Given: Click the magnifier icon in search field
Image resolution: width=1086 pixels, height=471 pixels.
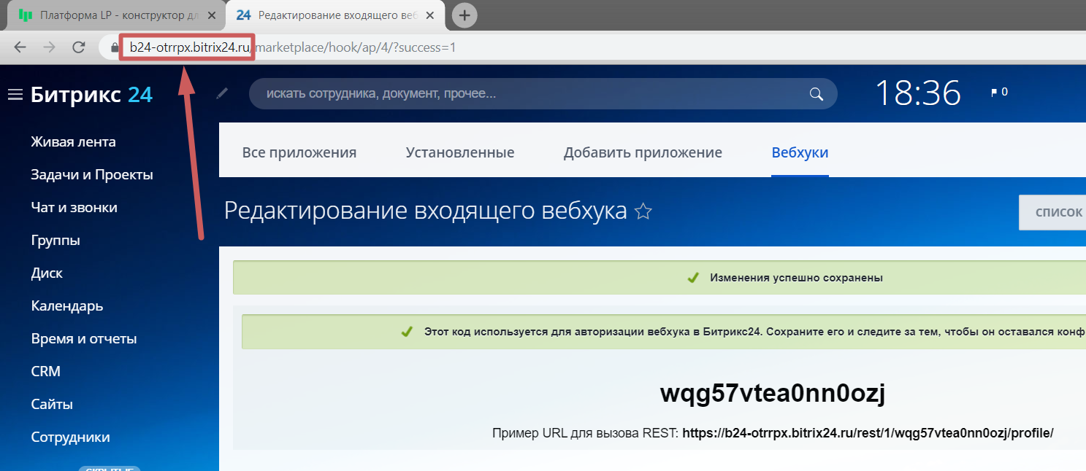Looking at the screenshot, I should [816, 94].
